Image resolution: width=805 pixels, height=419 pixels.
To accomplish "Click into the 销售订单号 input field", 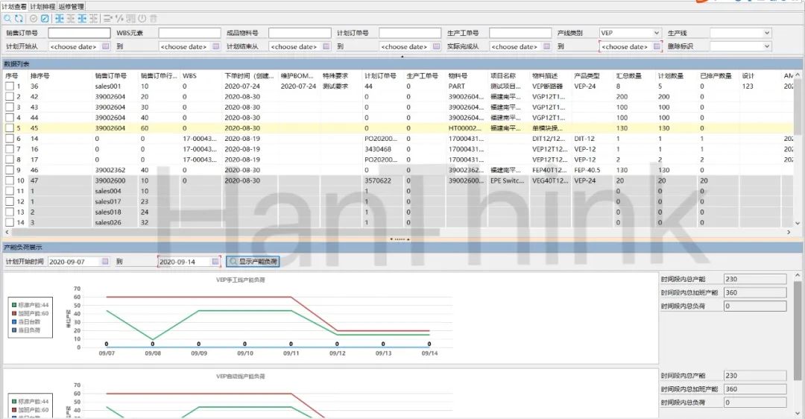I will point(79,33).
